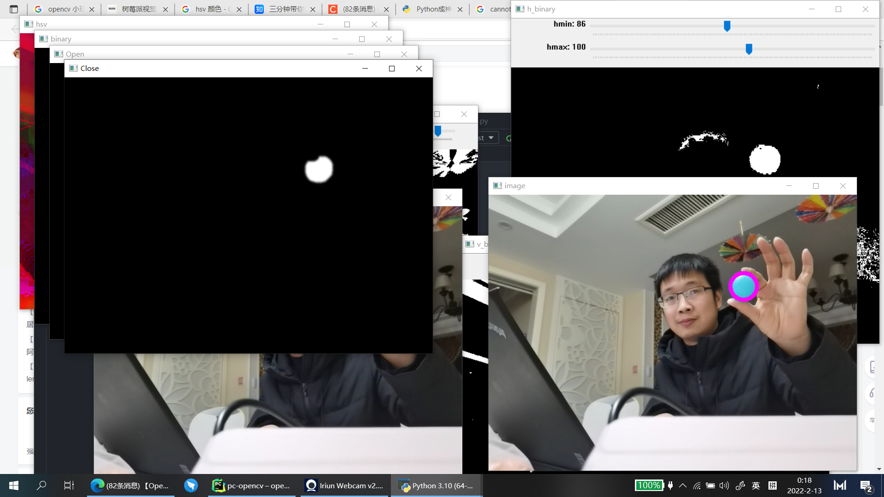
Task: Open the Windows Start menu
Action: tap(13, 485)
